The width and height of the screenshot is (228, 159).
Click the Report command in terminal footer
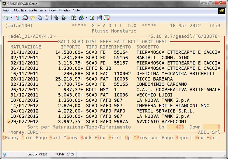pos(184,138)
